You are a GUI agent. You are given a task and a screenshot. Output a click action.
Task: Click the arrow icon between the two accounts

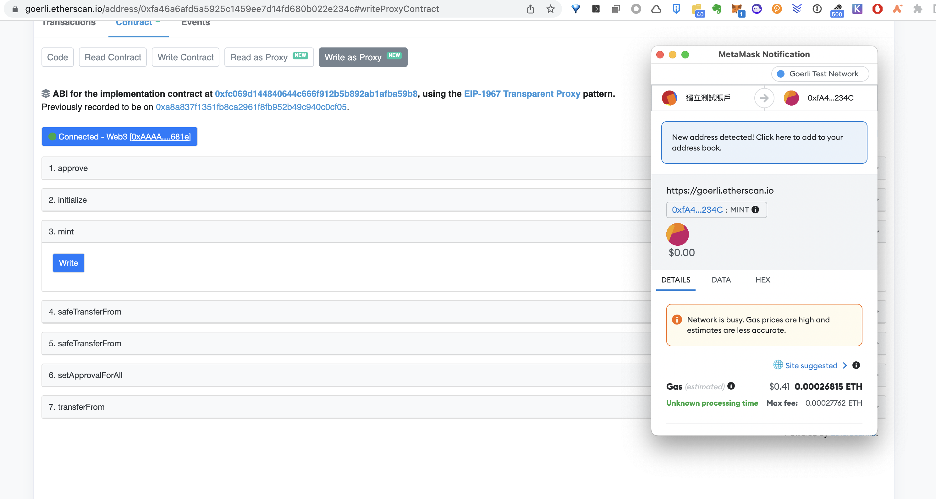764,98
